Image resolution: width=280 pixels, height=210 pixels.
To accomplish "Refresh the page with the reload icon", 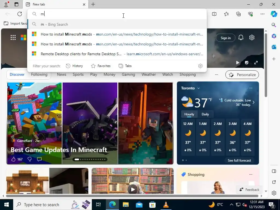I will point(20,14).
